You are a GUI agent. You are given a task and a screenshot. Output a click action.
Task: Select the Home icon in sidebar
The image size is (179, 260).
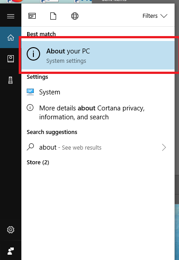11,38
